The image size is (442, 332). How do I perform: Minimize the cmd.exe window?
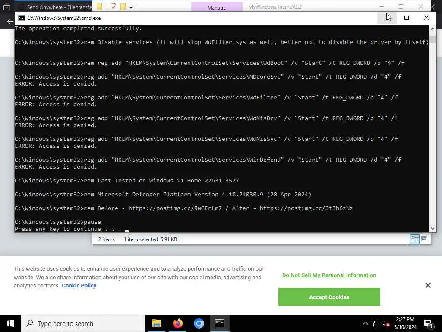[387, 18]
